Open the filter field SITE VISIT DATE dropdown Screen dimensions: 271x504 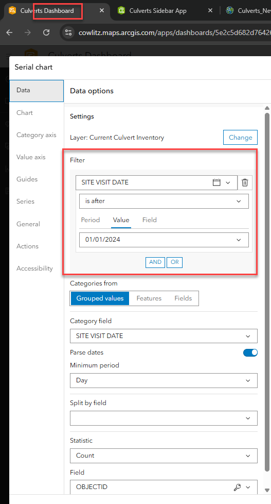(156, 182)
